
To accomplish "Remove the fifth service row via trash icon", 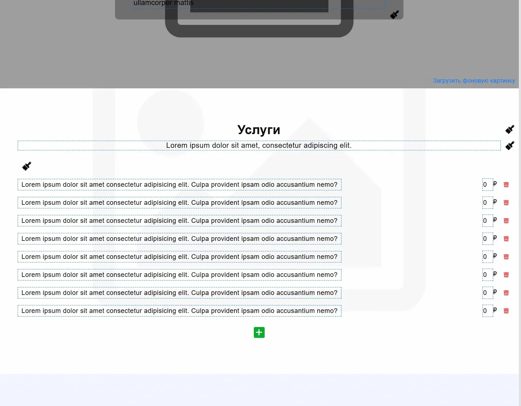I will [506, 257].
